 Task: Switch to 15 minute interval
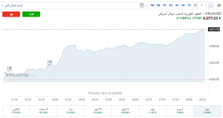(189, 5)
